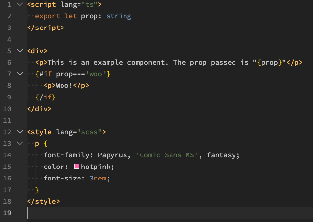Select line number 8 in the gutter
The height and width of the screenshot is (222, 313).
[x=9, y=85]
